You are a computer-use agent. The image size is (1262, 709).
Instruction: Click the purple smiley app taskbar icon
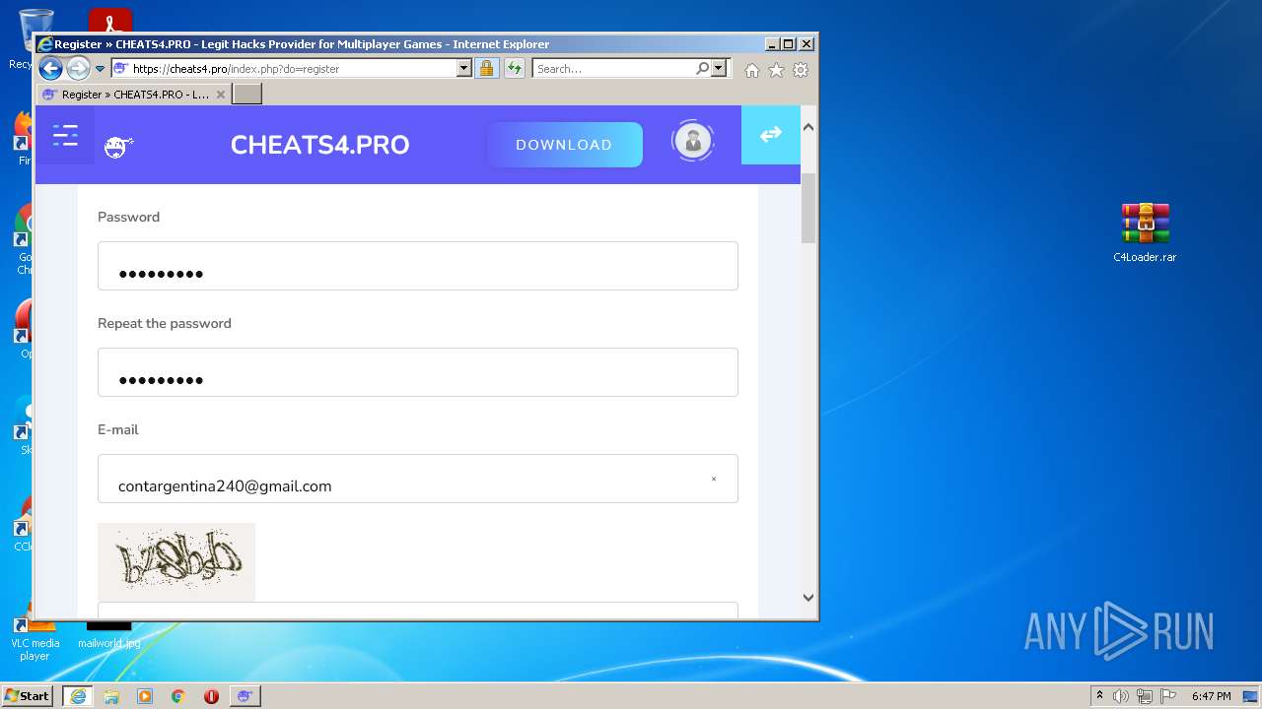(245, 696)
